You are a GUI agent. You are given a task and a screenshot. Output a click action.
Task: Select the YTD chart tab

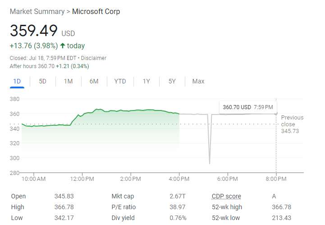coord(120,81)
